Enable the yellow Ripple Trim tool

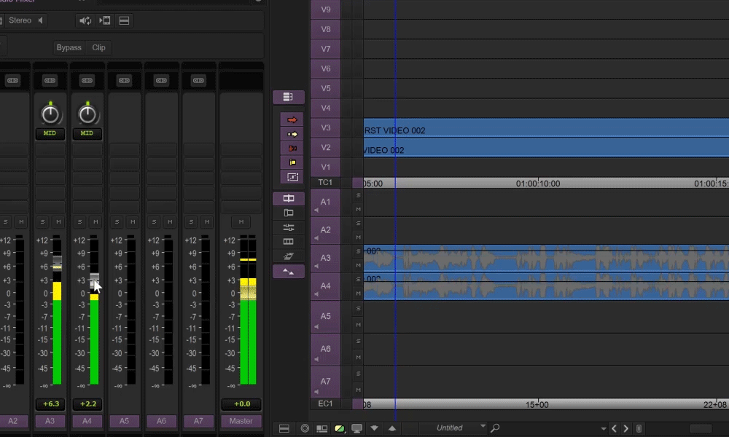(292, 162)
